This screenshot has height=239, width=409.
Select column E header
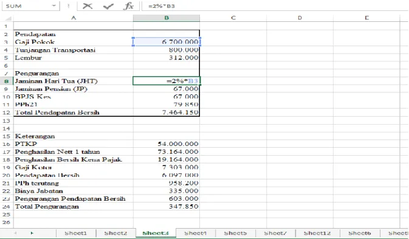[366, 18]
